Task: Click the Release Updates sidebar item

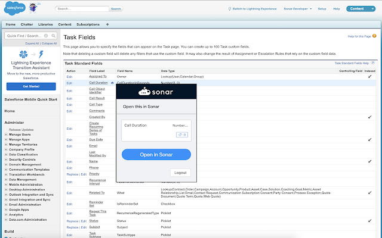Action: tap(21, 130)
